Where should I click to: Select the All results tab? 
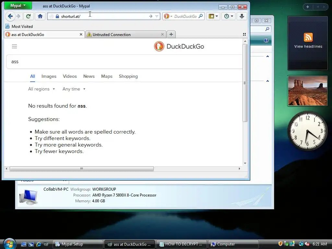pyautogui.click(x=32, y=77)
